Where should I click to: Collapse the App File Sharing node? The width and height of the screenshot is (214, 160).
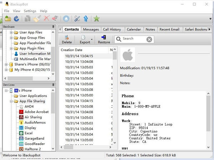pyautogui.click(x=11, y=101)
